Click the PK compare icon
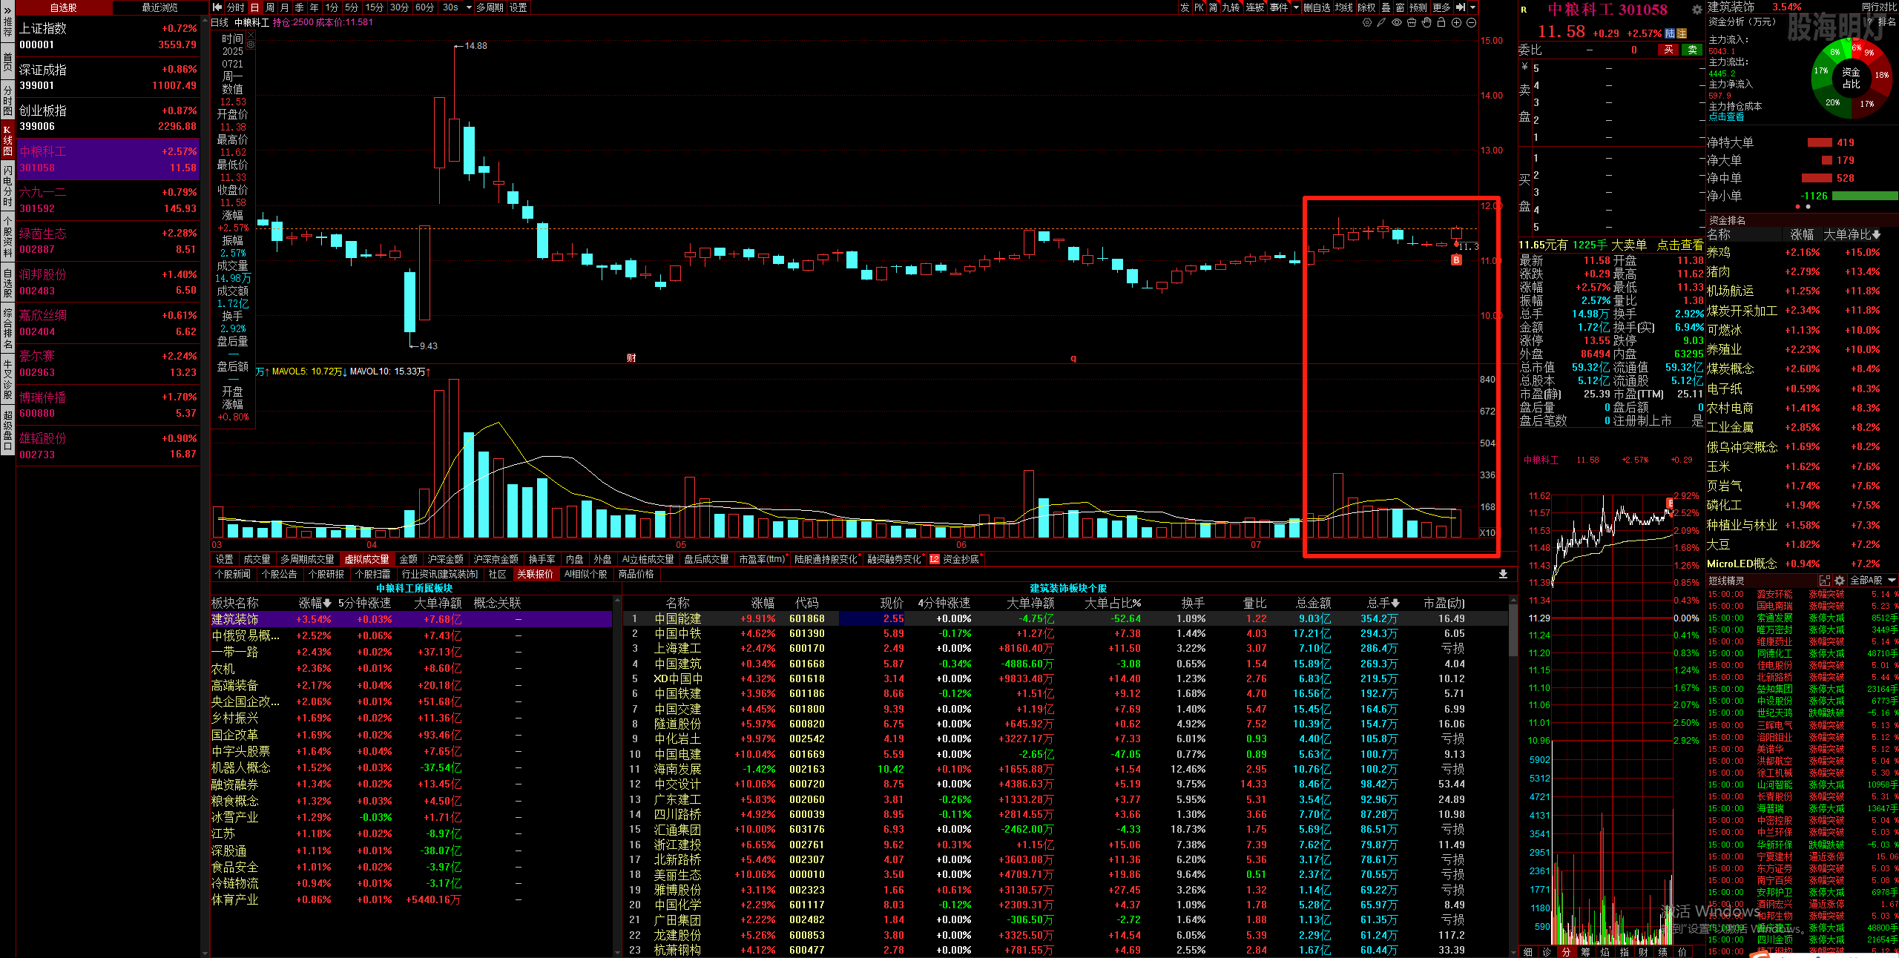The height and width of the screenshot is (958, 1899). click(x=1199, y=7)
